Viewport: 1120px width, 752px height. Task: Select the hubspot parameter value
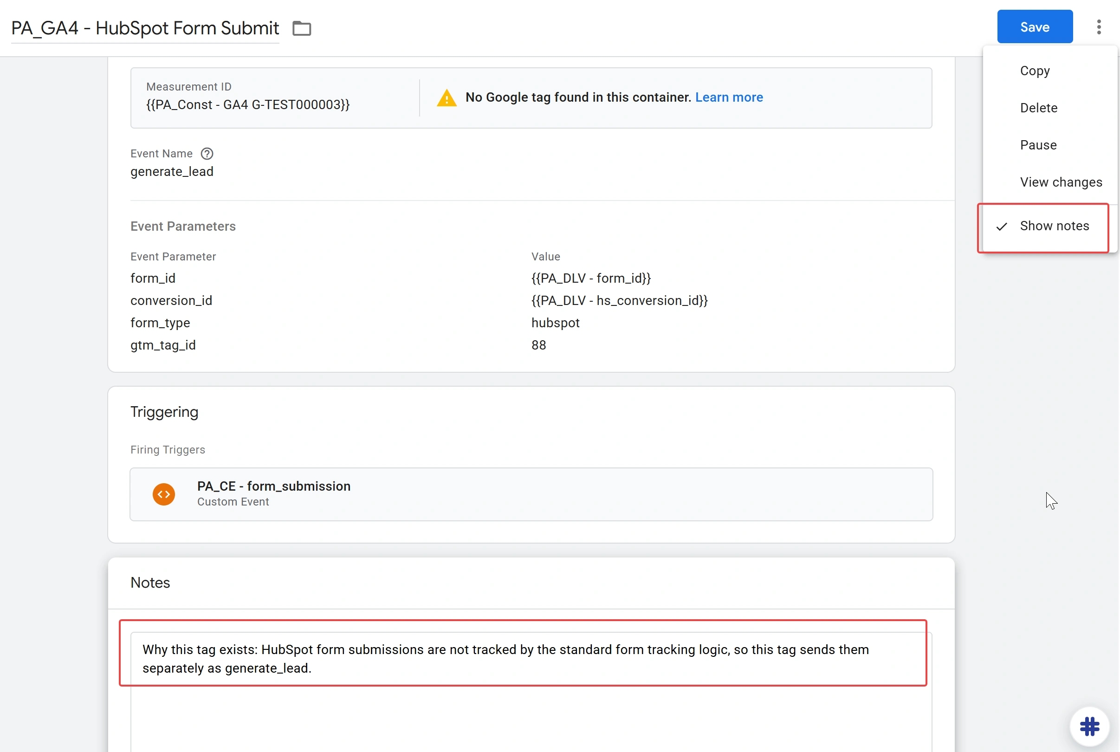click(x=555, y=323)
